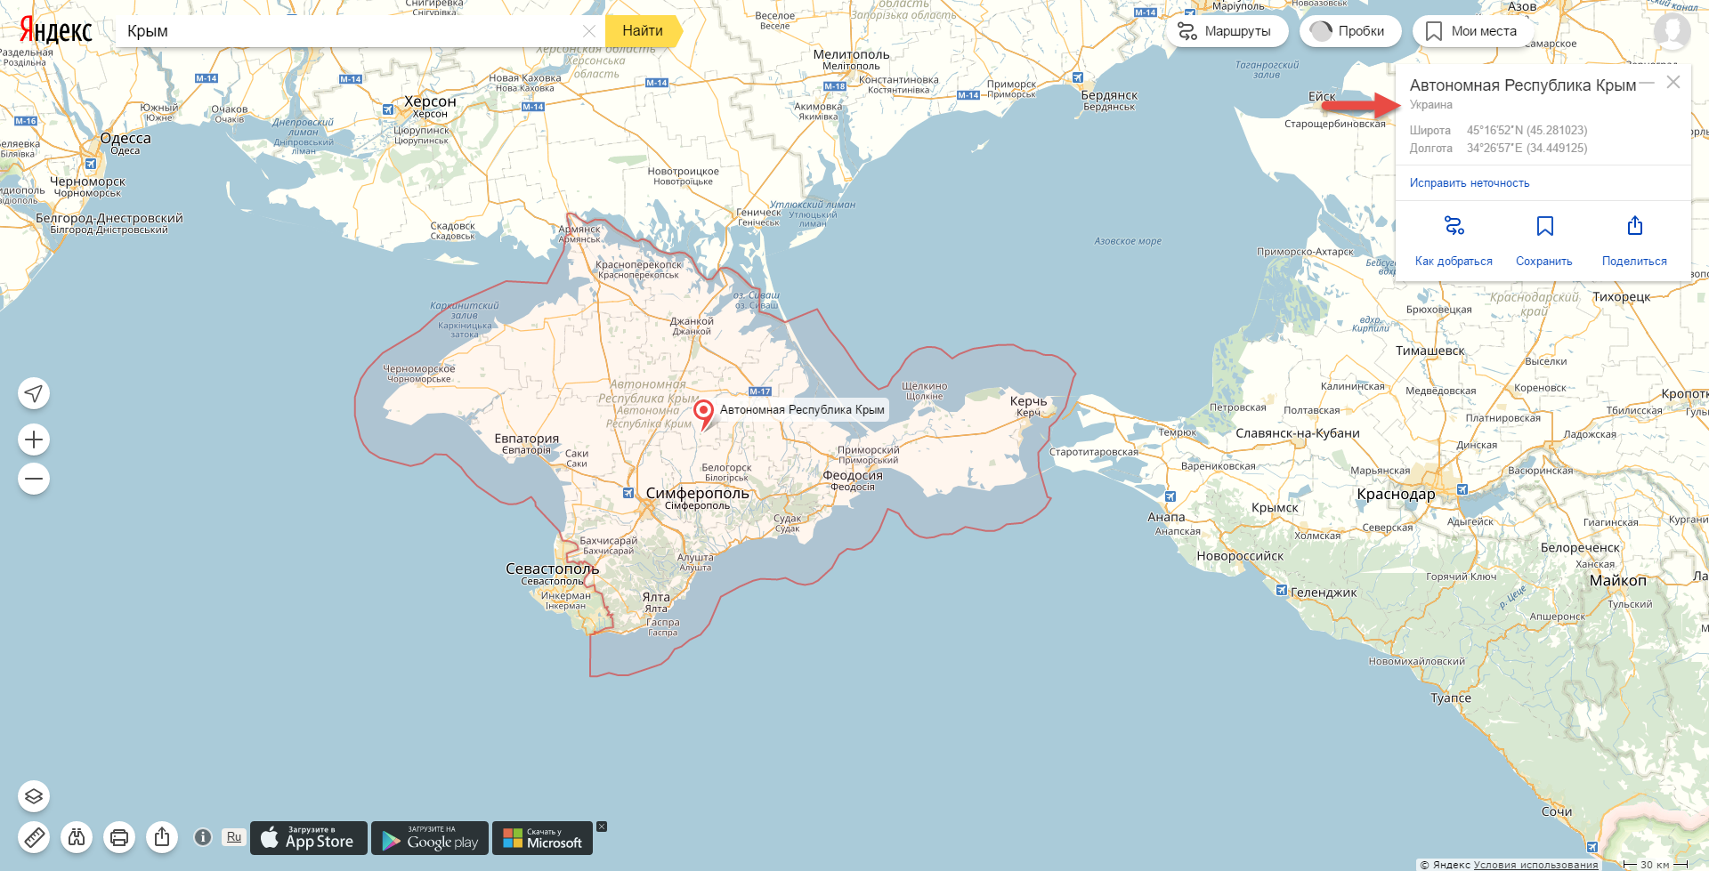
Task: Click the Херсон city label
Action: 430,101
